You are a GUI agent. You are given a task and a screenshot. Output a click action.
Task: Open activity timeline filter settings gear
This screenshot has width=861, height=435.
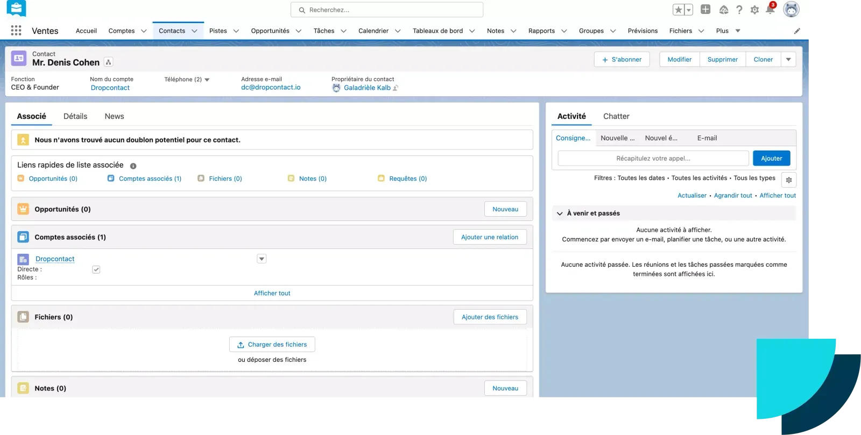click(x=788, y=180)
